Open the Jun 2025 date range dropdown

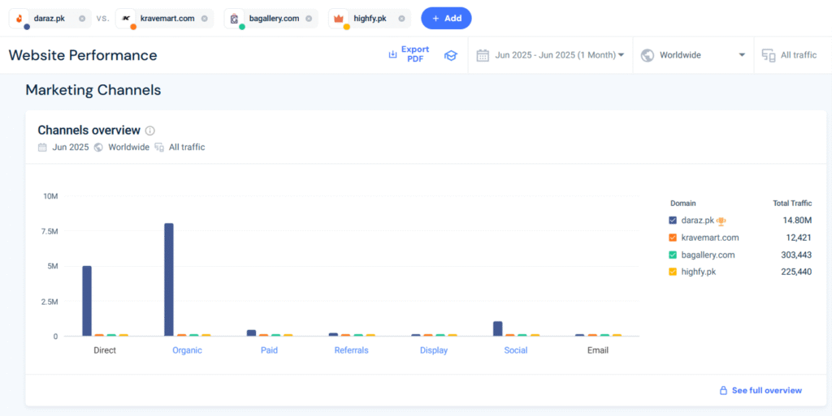click(x=550, y=55)
